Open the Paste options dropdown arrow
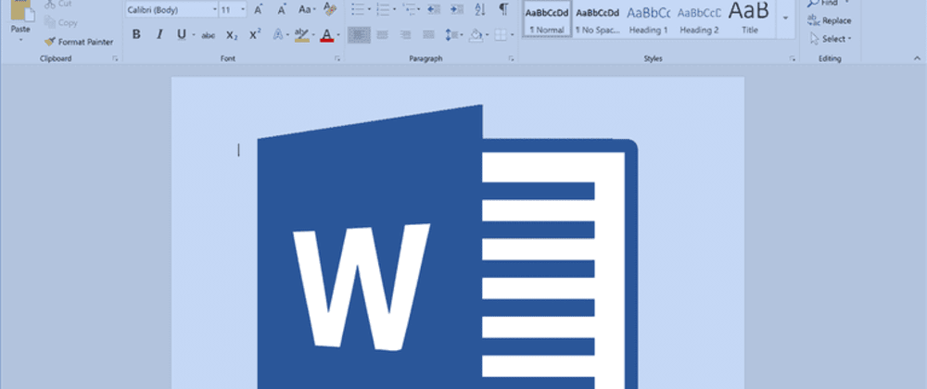927x389 pixels. [x=21, y=40]
